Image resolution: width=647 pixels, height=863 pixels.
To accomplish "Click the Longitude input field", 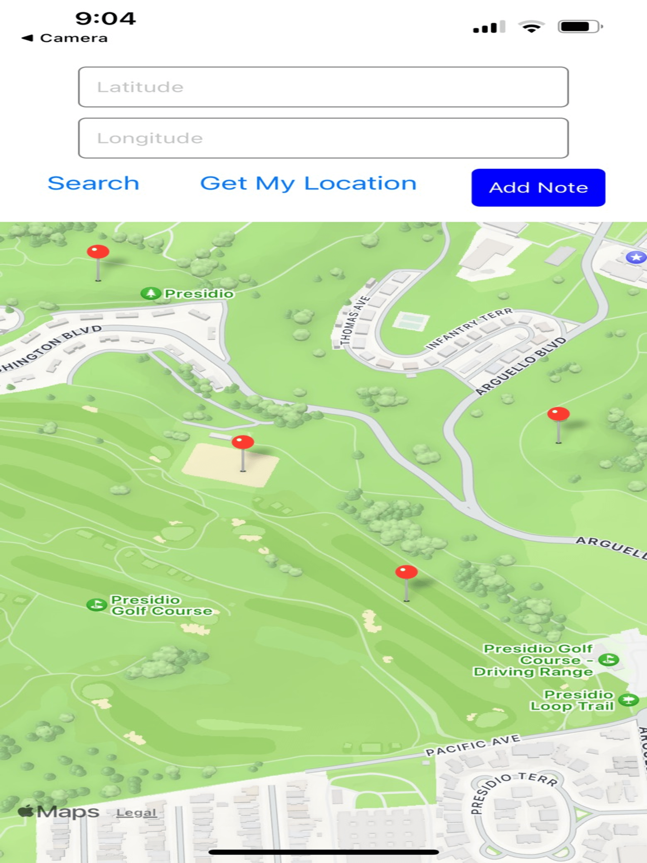I will tap(323, 138).
